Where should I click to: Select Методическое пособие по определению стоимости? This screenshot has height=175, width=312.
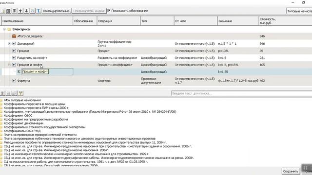[x=85, y=142]
